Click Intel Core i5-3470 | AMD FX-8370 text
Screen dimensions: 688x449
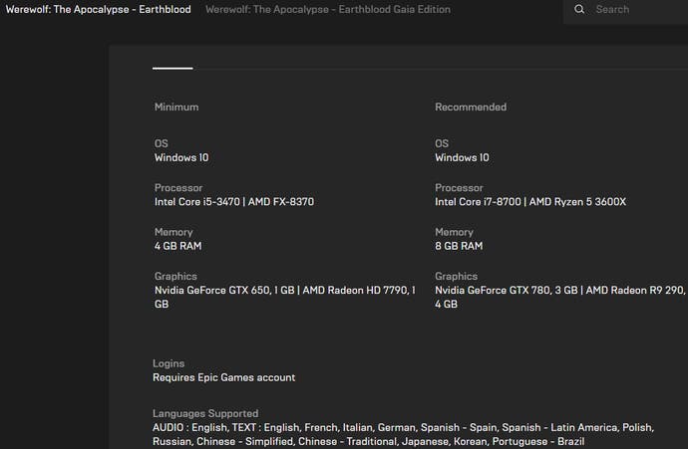click(x=234, y=202)
